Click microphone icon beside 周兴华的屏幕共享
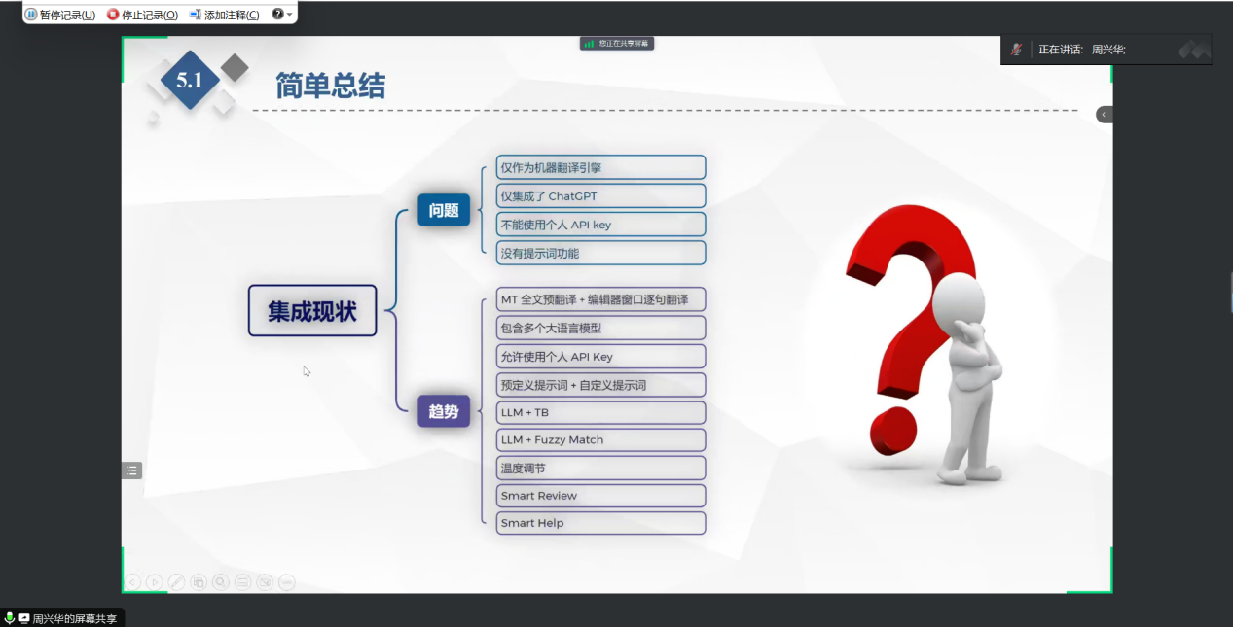The height and width of the screenshot is (627, 1233). pos(10,618)
